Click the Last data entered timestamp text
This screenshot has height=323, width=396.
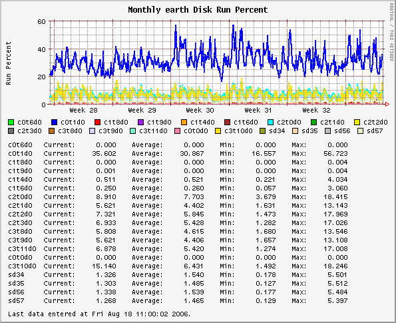(99, 314)
